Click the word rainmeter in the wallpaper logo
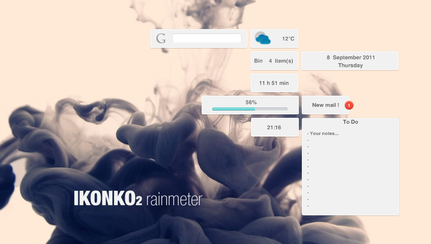The height and width of the screenshot is (244, 431). [174, 200]
